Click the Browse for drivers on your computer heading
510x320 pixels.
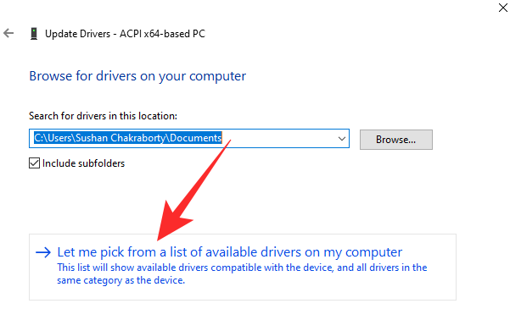click(137, 76)
